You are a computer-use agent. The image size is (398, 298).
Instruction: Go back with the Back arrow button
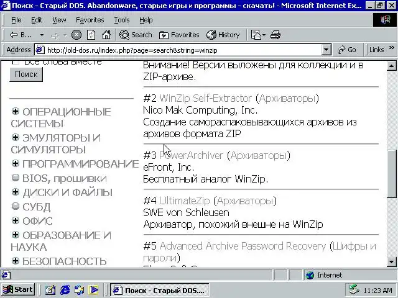point(21,35)
